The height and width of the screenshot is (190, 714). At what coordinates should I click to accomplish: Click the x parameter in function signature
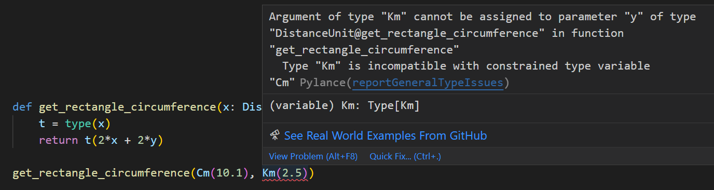(x=226, y=107)
